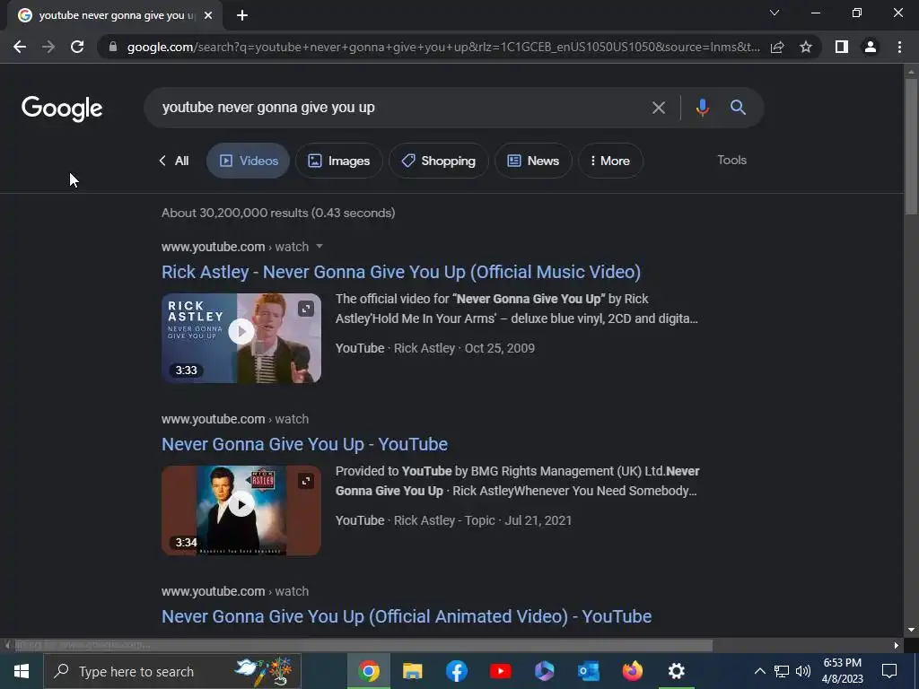This screenshot has width=919, height=689.
Task: Switch to Images results
Action: [338, 161]
